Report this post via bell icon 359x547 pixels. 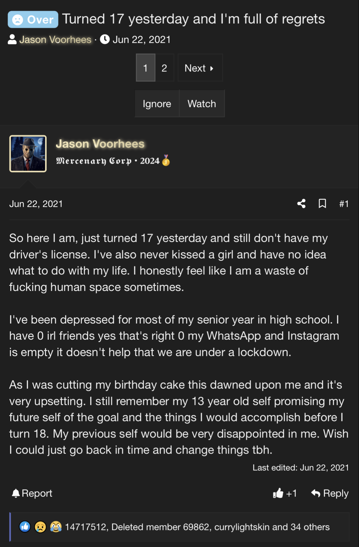point(32,493)
